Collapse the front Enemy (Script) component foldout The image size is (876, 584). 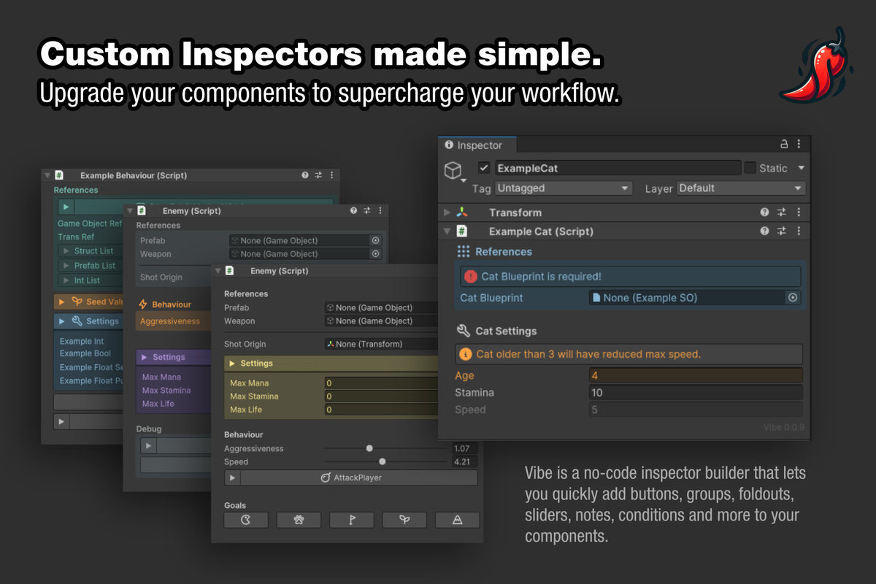[217, 271]
